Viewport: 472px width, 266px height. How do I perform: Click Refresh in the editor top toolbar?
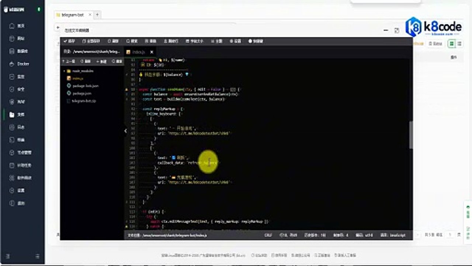[113, 41]
